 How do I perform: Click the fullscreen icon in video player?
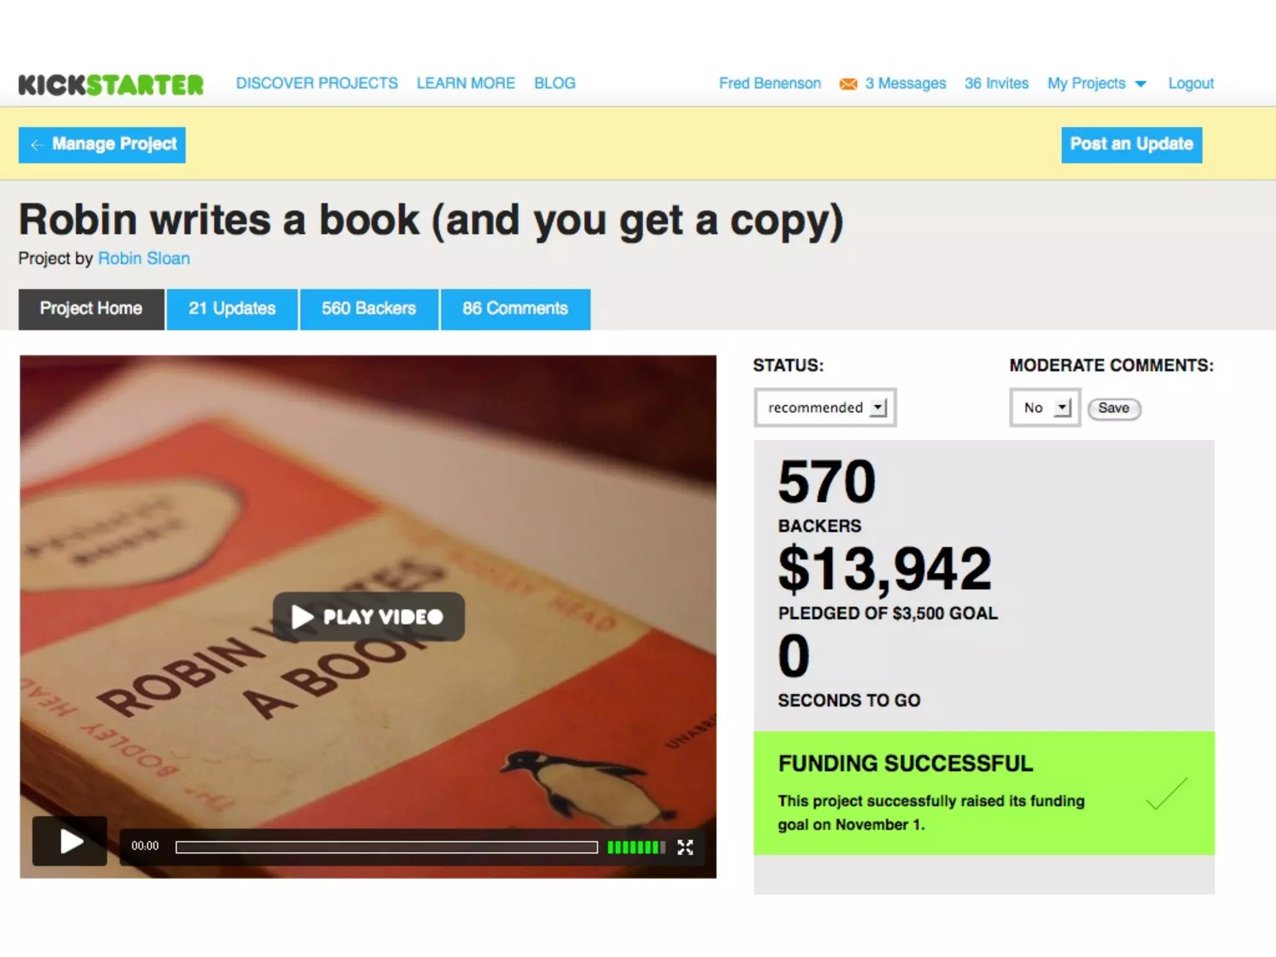tap(685, 847)
